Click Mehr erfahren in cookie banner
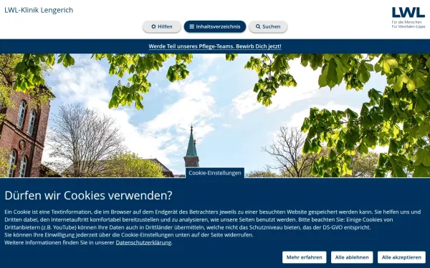The width and height of the screenshot is (430, 268). pos(304,257)
